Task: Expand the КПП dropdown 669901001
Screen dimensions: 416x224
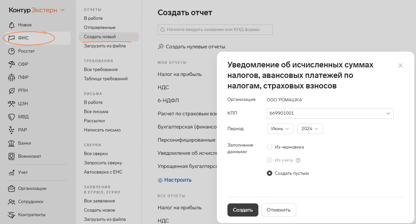Action: point(330,113)
